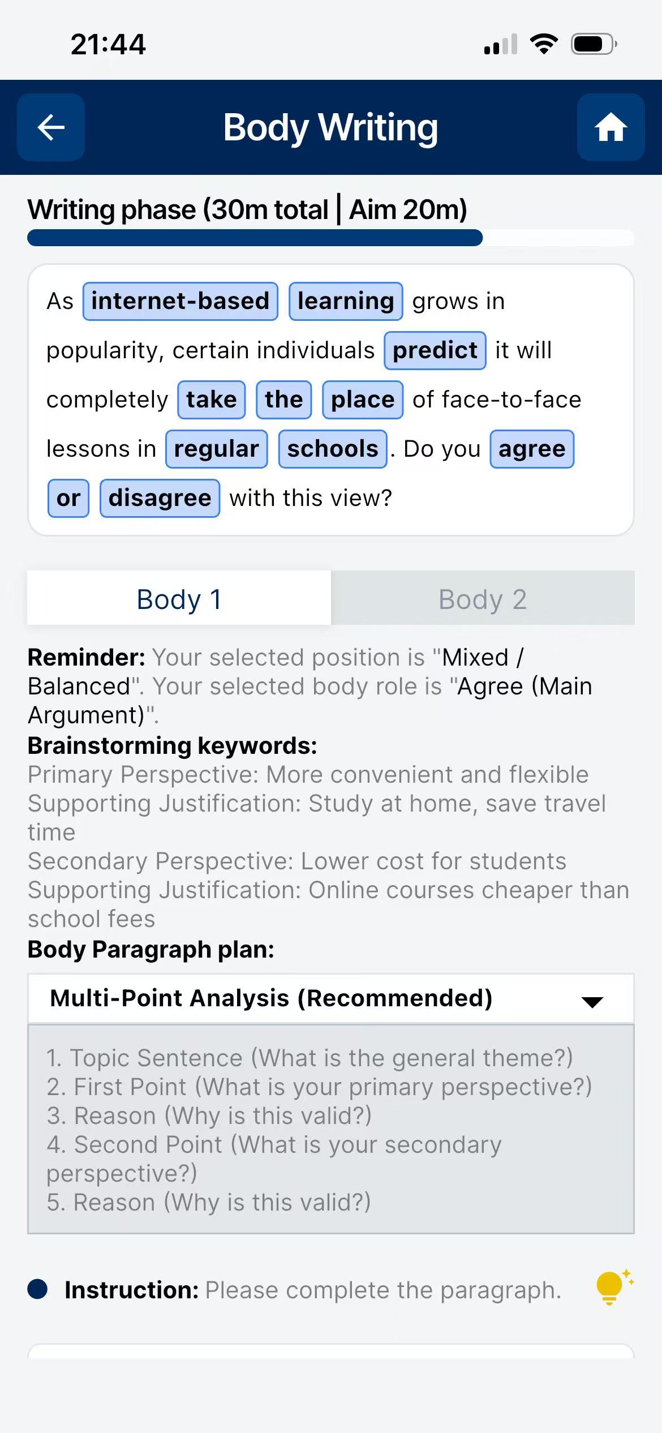Tap the cellular signal icon
This screenshot has height=1433, width=662.
coord(501,44)
